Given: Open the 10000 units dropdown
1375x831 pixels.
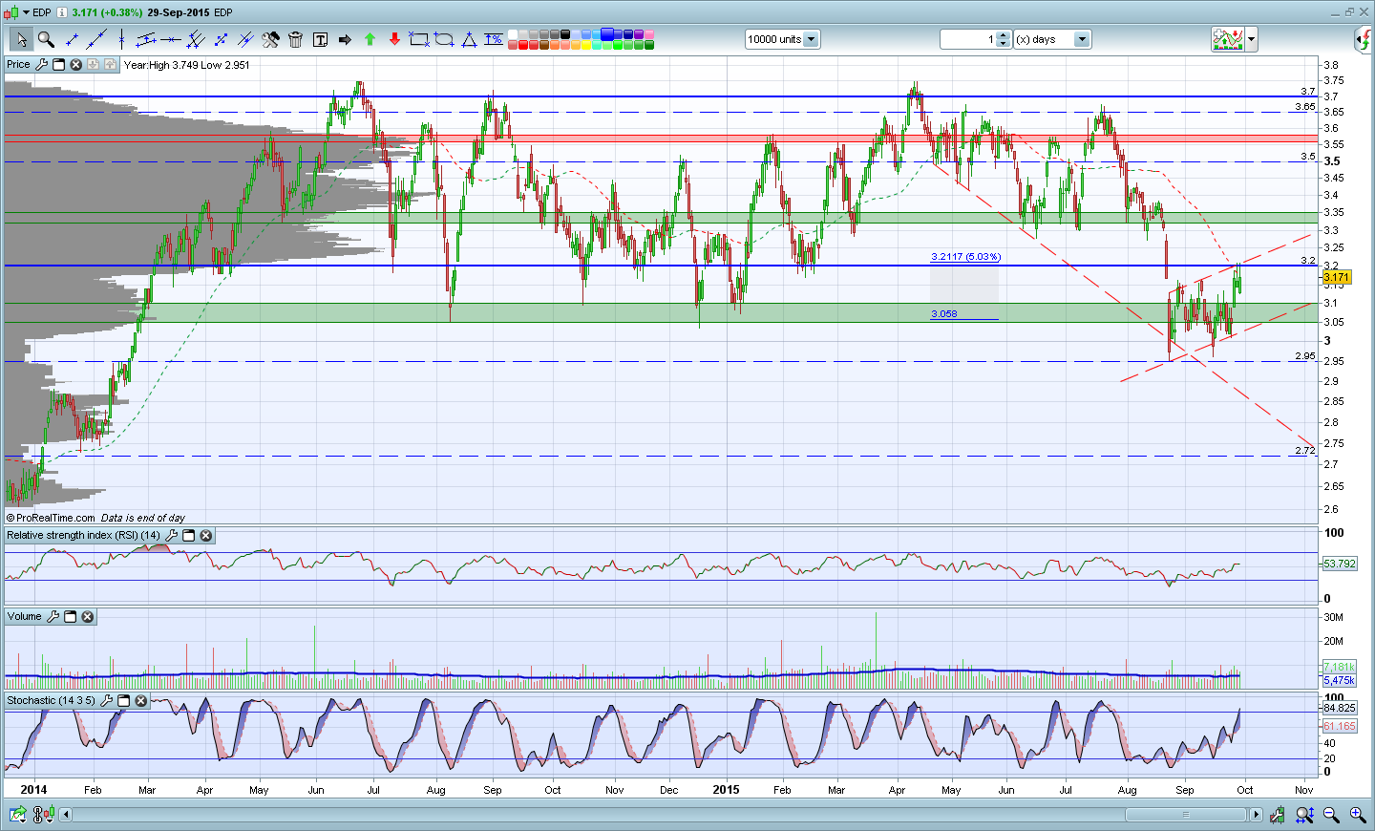Looking at the screenshot, I should pyautogui.click(x=811, y=39).
